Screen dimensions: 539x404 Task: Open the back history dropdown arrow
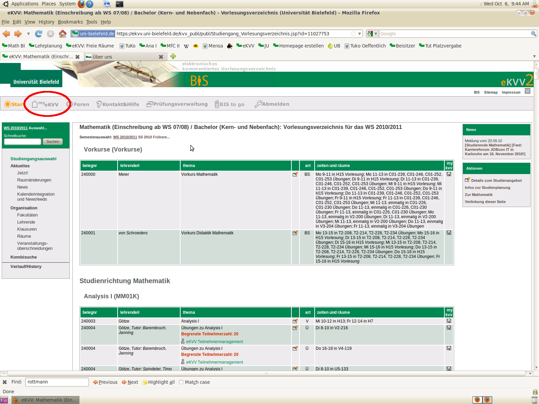(28, 34)
